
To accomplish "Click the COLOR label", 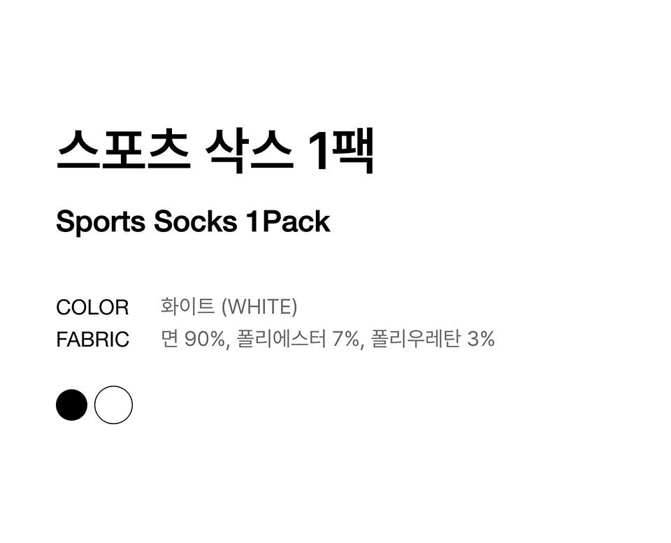I will point(92,307).
